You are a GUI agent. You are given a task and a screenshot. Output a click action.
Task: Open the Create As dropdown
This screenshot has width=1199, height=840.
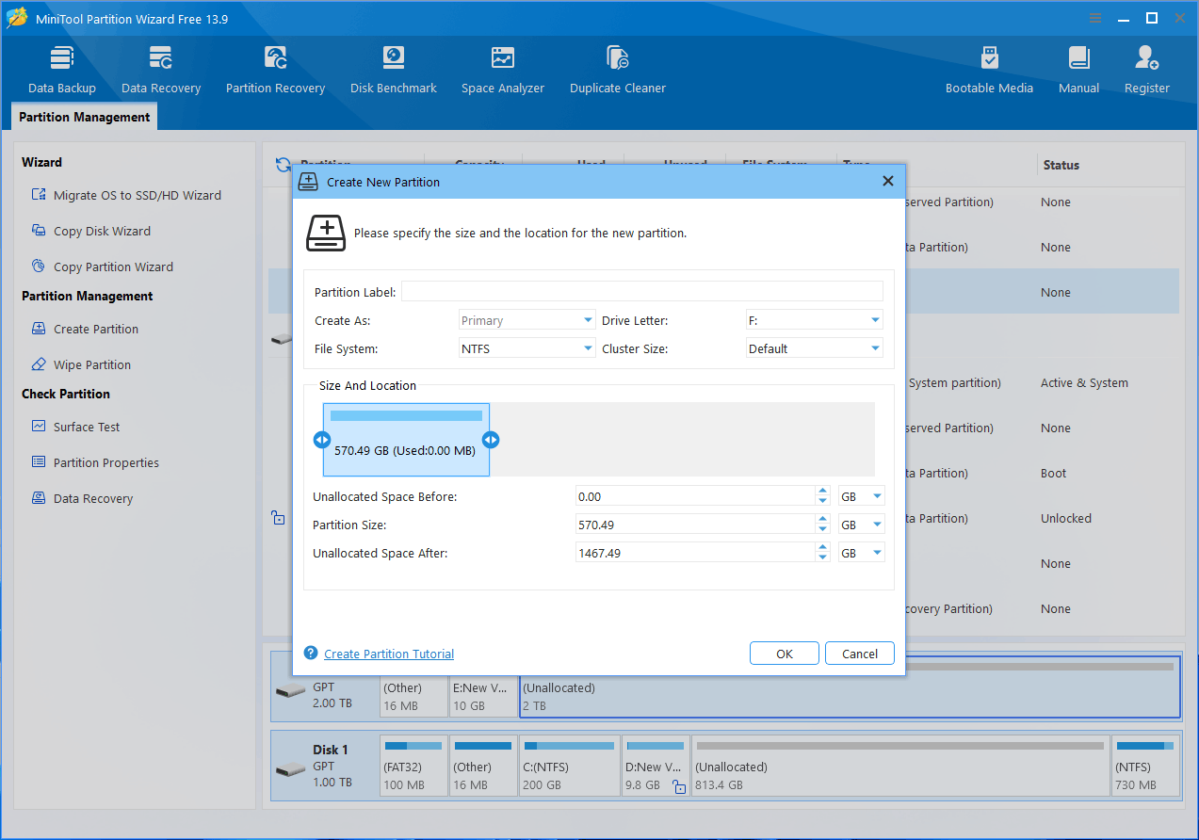(527, 320)
